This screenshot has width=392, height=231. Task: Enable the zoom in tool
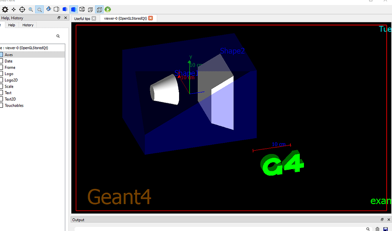[39, 9]
